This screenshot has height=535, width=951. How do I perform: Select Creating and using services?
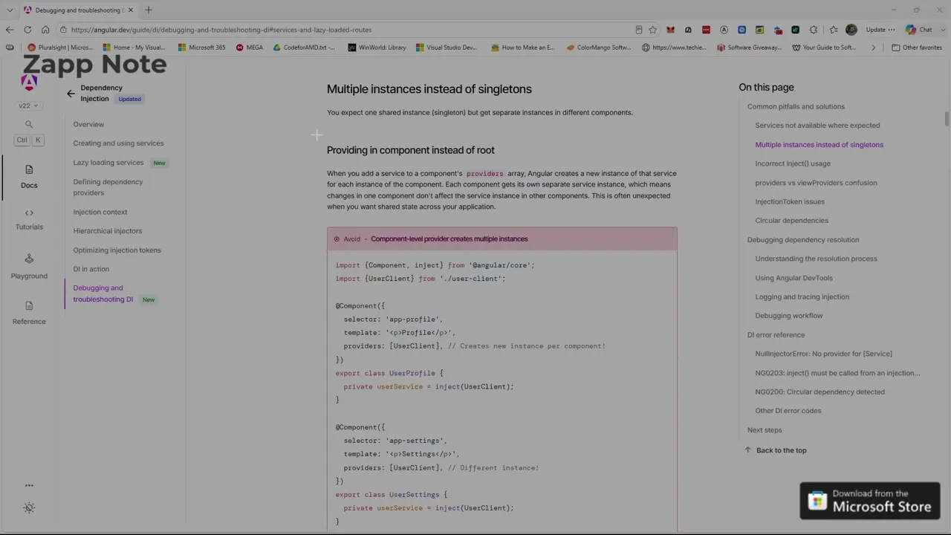[118, 143]
